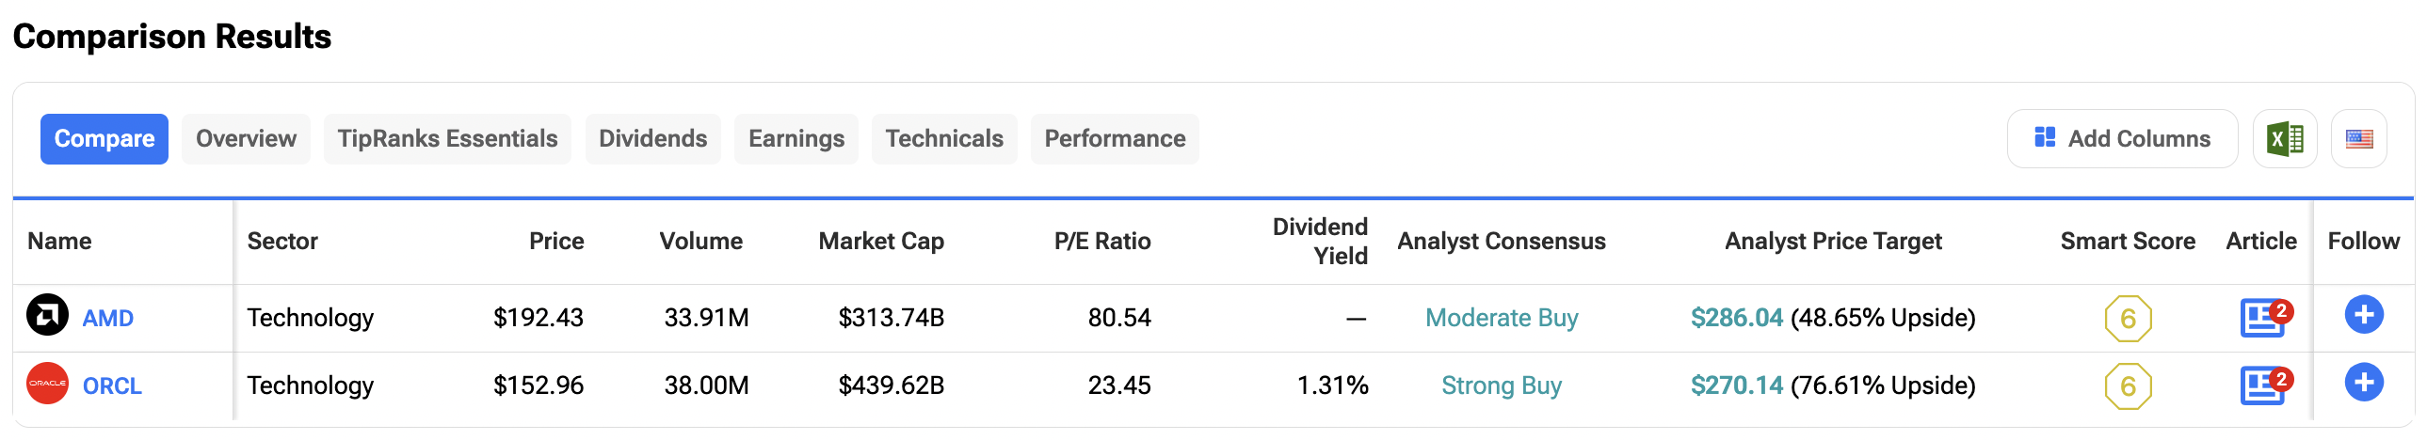Sort by the Market Cap column header

(x=881, y=242)
